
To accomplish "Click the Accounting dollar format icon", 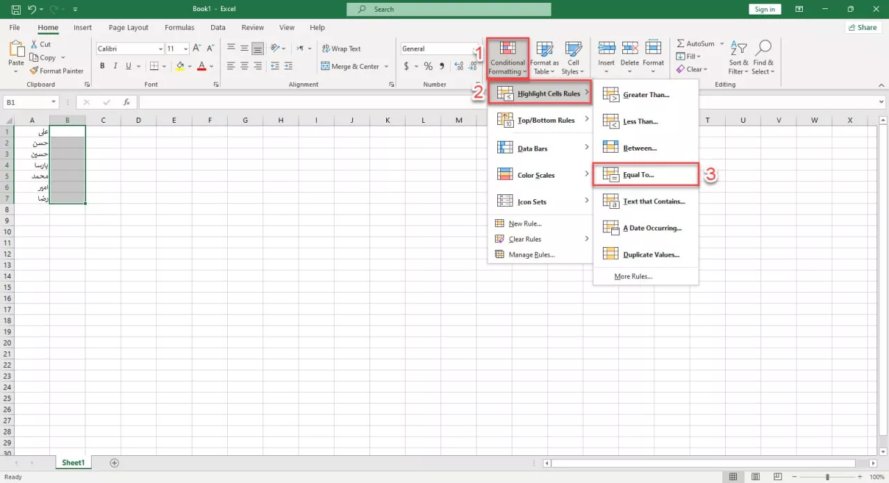I will (x=407, y=67).
